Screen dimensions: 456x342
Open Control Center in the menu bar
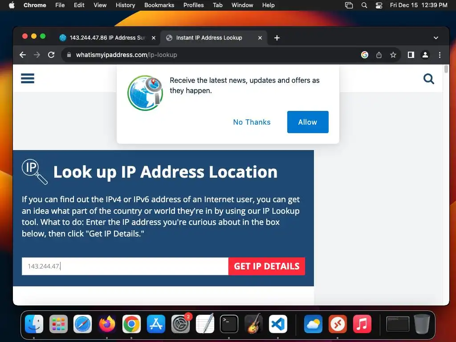379,5
